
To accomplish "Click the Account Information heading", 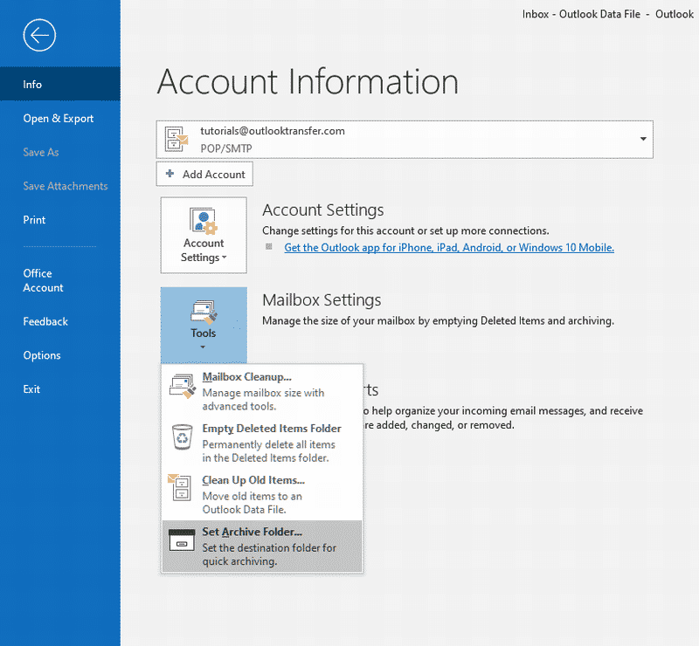I will [x=308, y=81].
